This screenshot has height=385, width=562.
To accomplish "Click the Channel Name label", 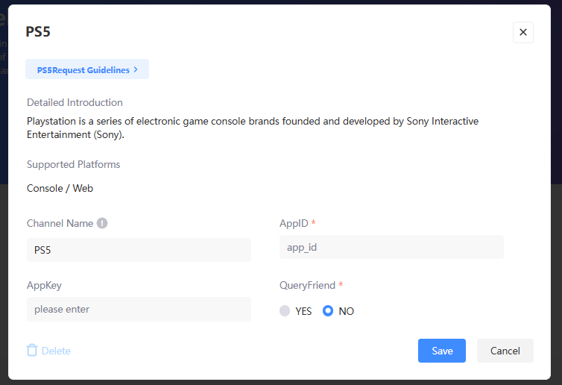I will (60, 223).
